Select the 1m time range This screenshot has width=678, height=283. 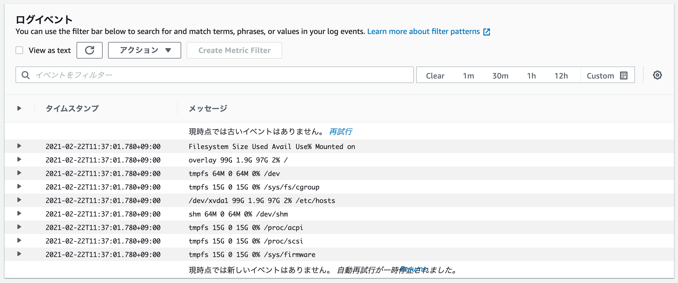click(x=468, y=75)
